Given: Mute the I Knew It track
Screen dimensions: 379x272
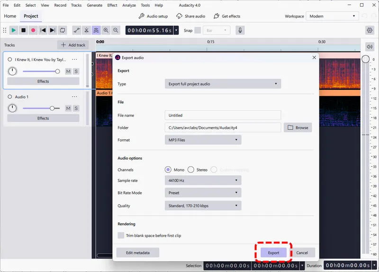Looking at the screenshot, I should tap(68, 71).
